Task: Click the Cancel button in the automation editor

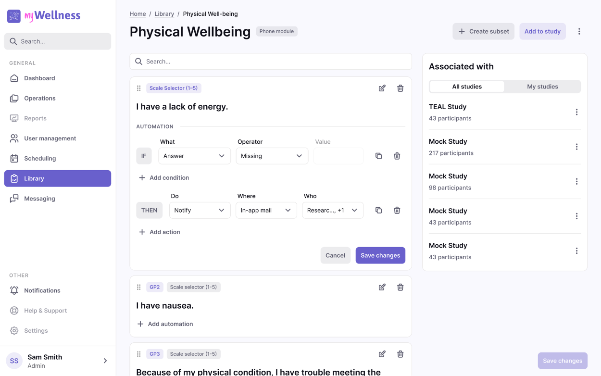Action: click(x=335, y=256)
